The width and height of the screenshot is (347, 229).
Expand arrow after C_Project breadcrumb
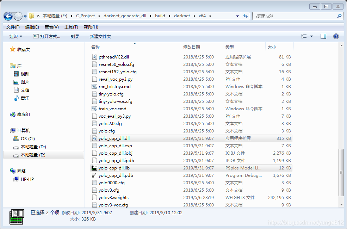99,16
